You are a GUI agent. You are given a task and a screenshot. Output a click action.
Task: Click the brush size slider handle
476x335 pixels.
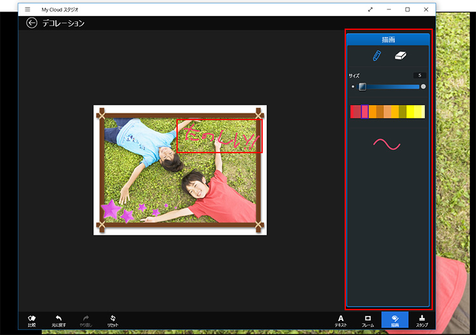pos(362,86)
